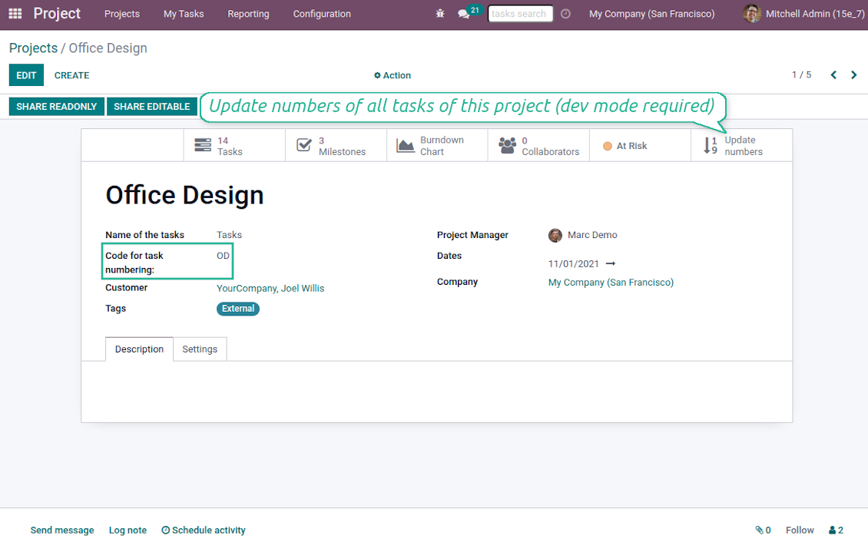This screenshot has height=549, width=868.
Task: Click the debug bug icon
Action: 440,14
